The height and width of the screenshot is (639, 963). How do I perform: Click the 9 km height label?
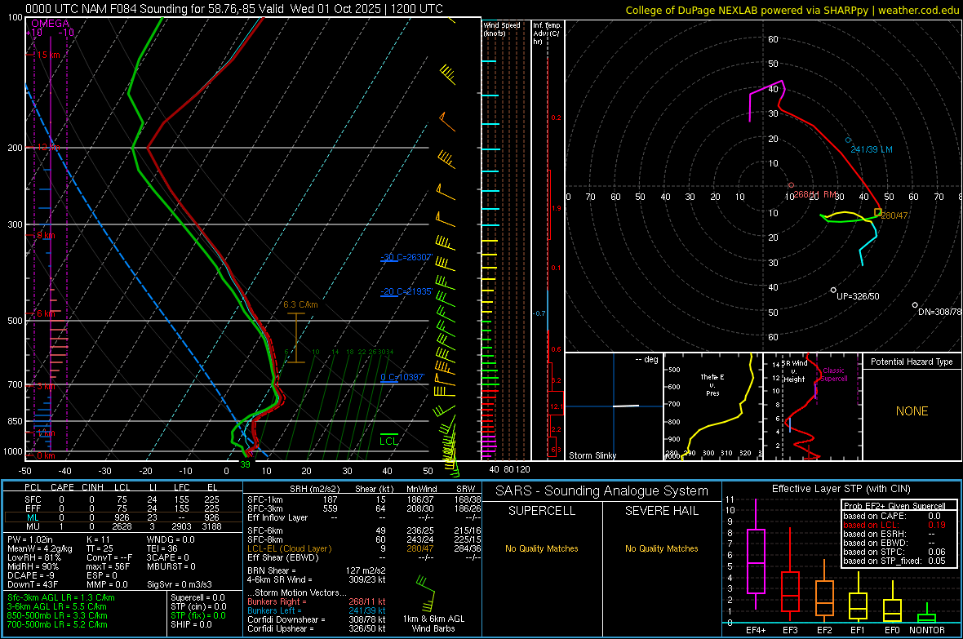(46, 235)
